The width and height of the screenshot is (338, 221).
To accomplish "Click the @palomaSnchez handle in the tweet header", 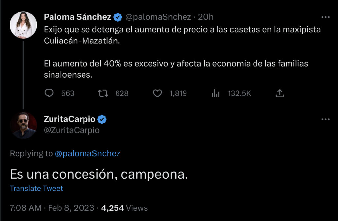I will pos(159,17).
